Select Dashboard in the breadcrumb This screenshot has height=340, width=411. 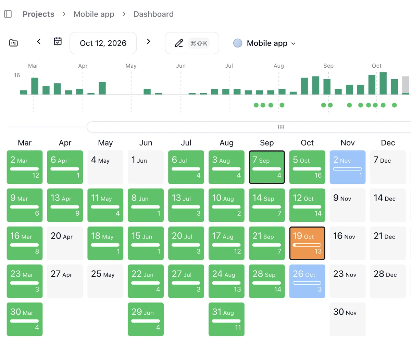[153, 14]
